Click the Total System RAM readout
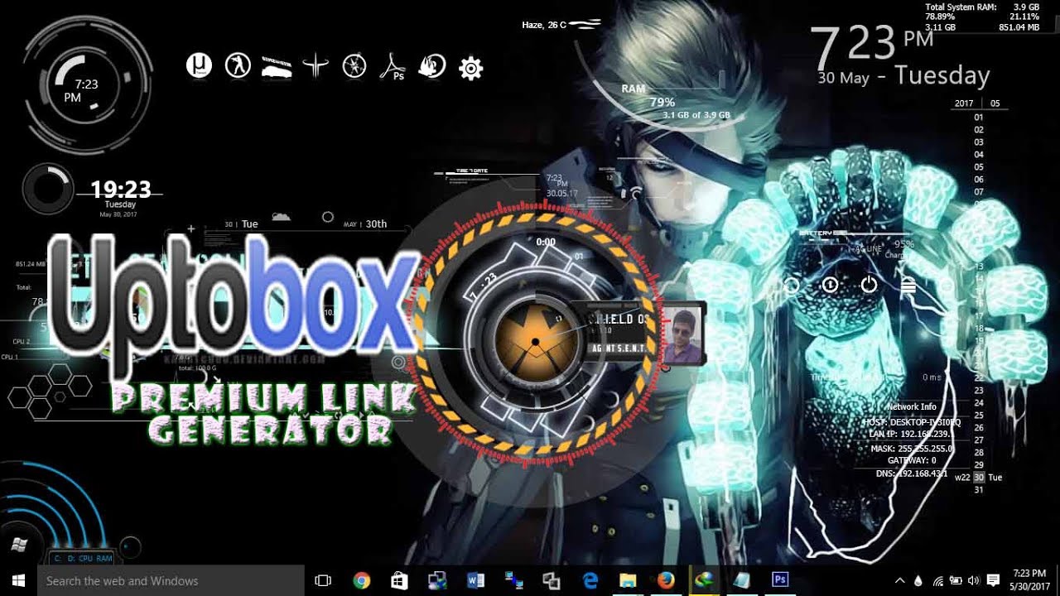 coord(982,17)
